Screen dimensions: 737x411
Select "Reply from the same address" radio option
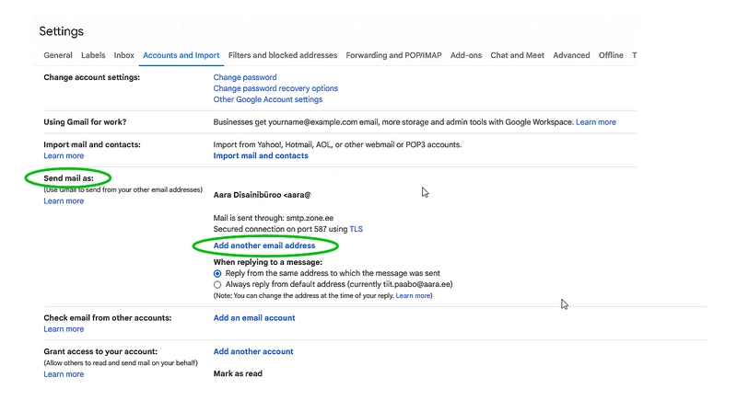[x=217, y=273]
